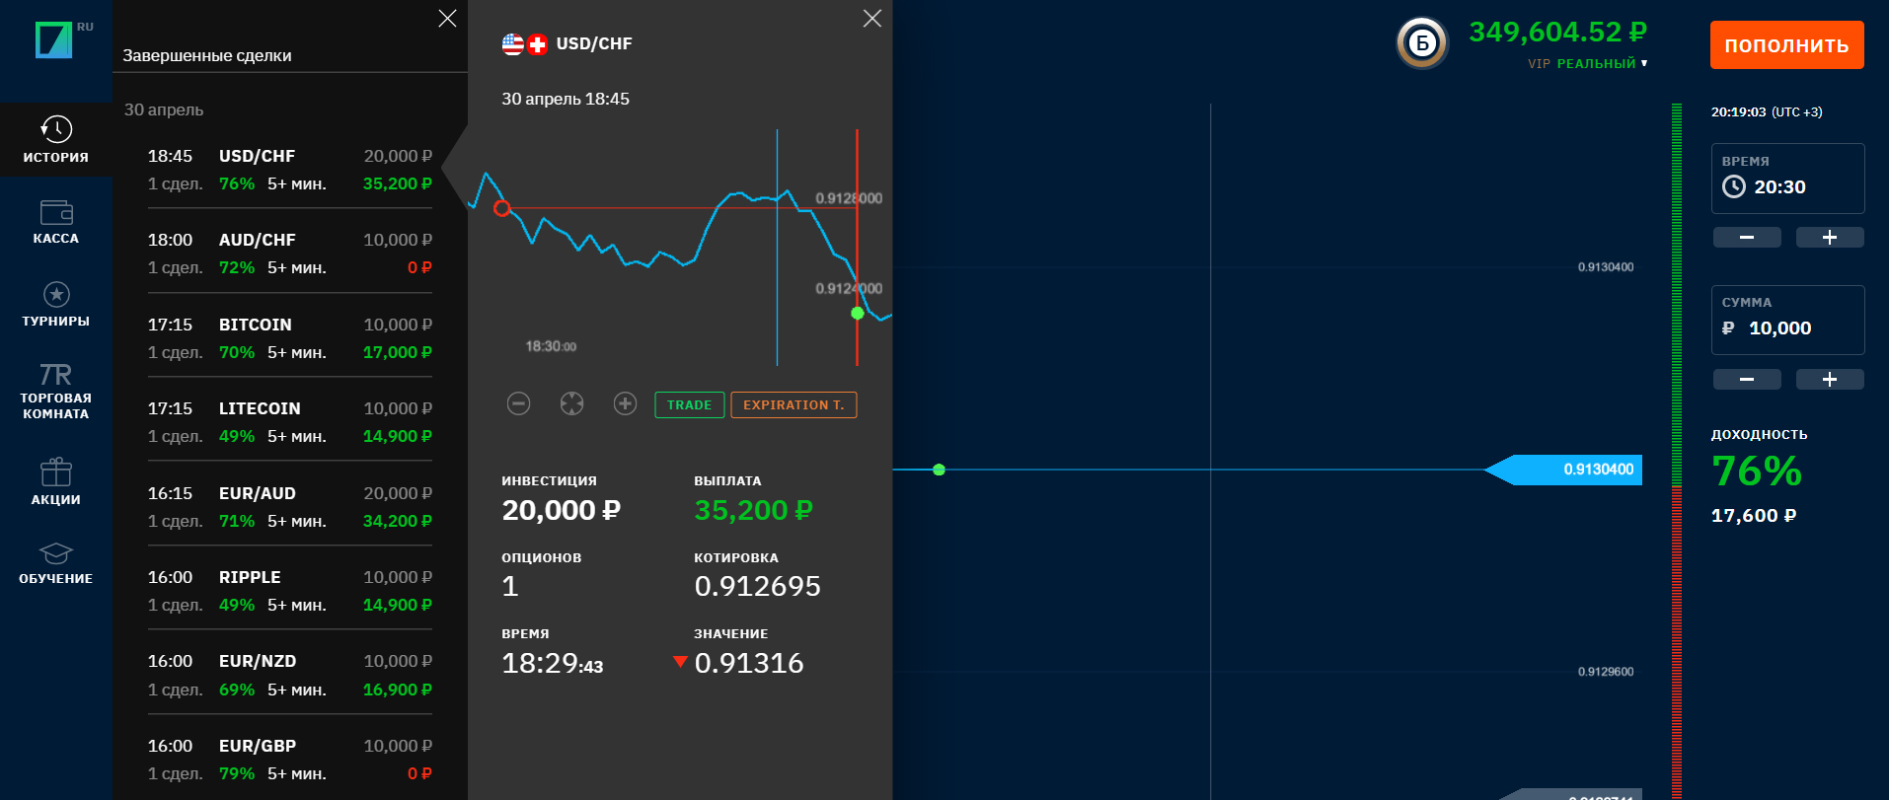Viewport: 1889px width, 800px height.
Task: Open the Торговая комната trading room
Action: click(56, 392)
